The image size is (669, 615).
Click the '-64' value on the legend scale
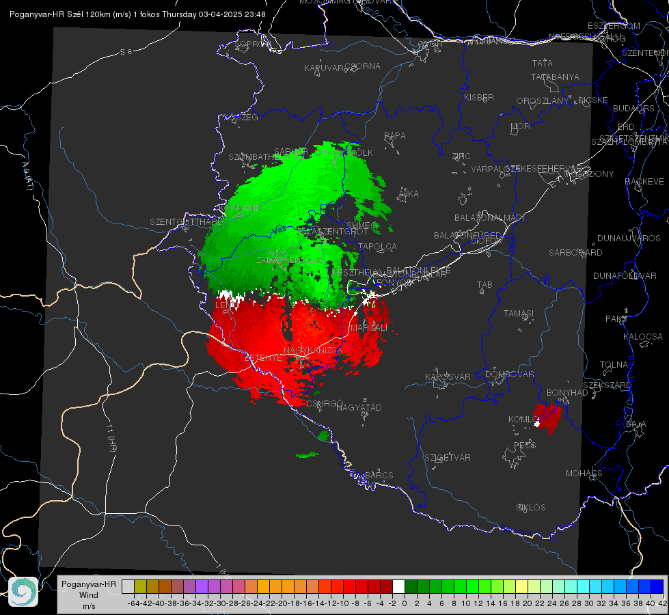(133, 603)
